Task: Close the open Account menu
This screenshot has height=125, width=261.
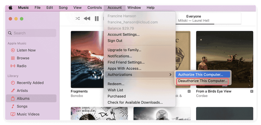Action: [x=115, y=8]
